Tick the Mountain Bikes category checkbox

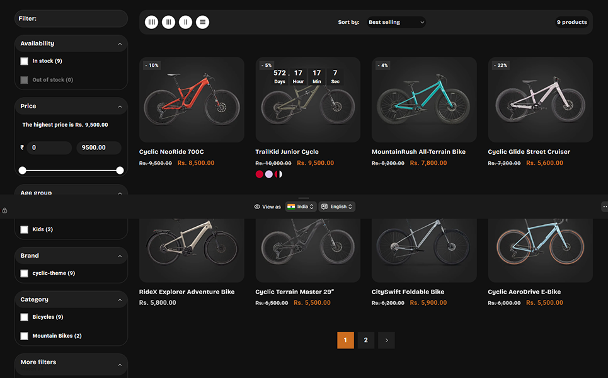click(25, 336)
